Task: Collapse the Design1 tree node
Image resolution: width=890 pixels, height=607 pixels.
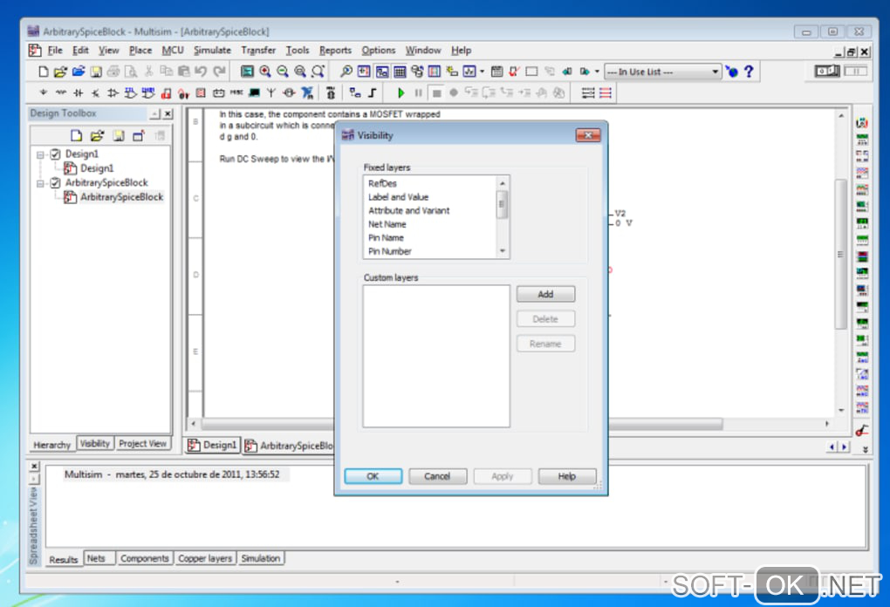Action: point(40,154)
